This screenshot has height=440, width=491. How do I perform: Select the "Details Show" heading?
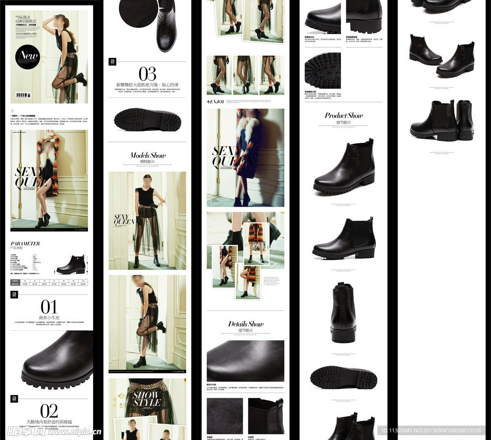click(245, 324)
